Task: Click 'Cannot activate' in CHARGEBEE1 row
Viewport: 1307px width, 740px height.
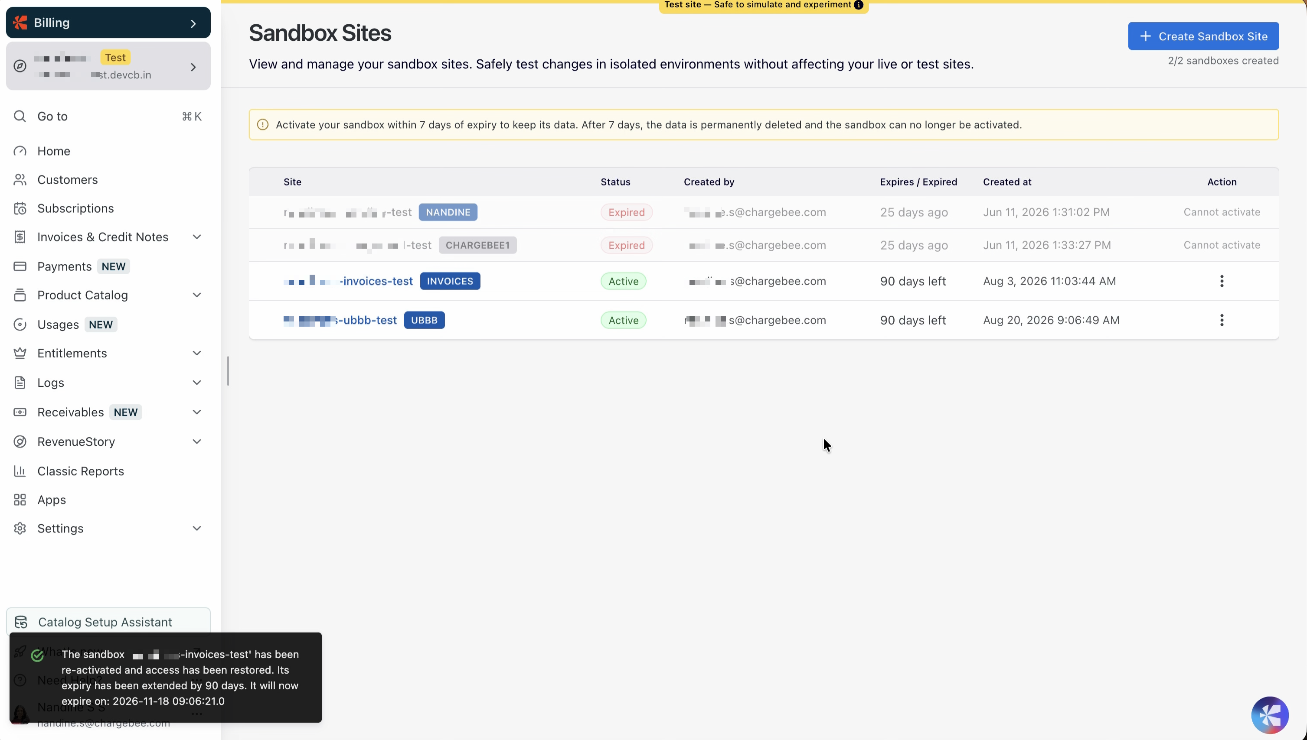Action: tap(1222, 245)
